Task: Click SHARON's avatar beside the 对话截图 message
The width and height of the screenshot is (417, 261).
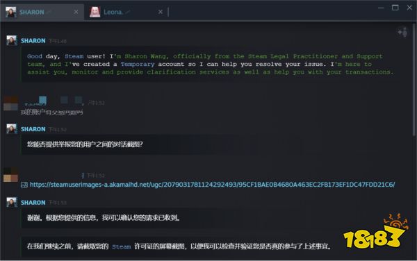Action: 12,129
